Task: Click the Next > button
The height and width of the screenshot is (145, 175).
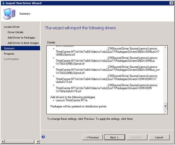Action: (115, 137)
